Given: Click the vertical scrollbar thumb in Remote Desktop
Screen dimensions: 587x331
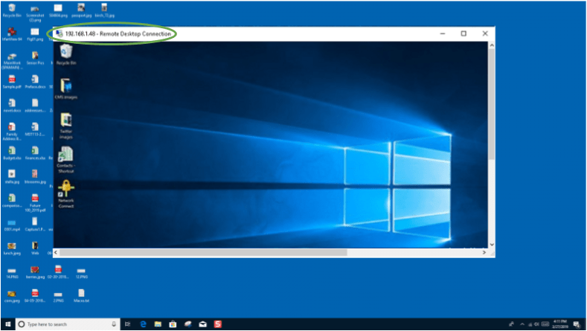Looking at the screenshot, I should tap(492, 104).
